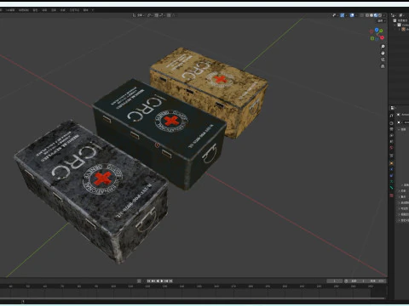409x306 pixels.
Task: Toggle proportional editing in viewport header
Action: click(x=169, y=15)
